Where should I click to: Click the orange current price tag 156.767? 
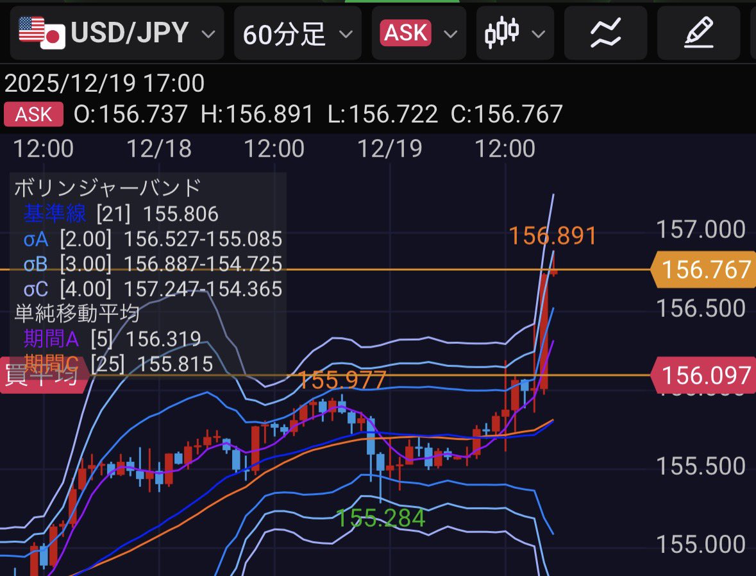point(703,269)
